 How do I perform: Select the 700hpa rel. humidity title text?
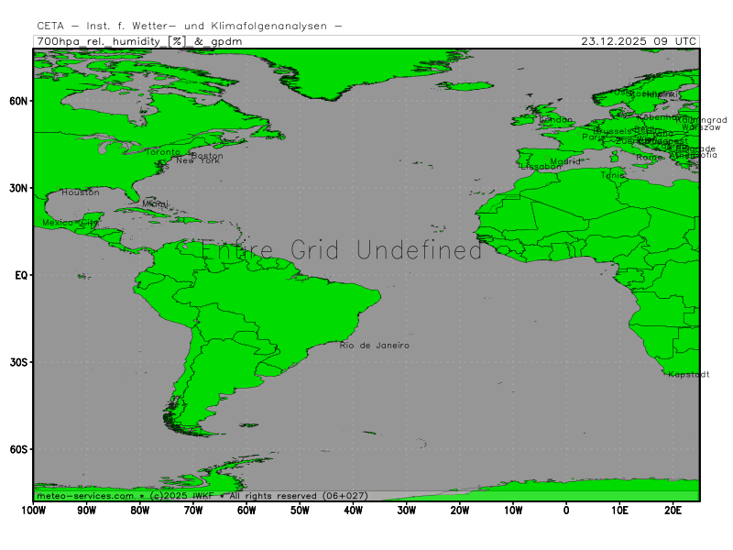coord(101,41)
